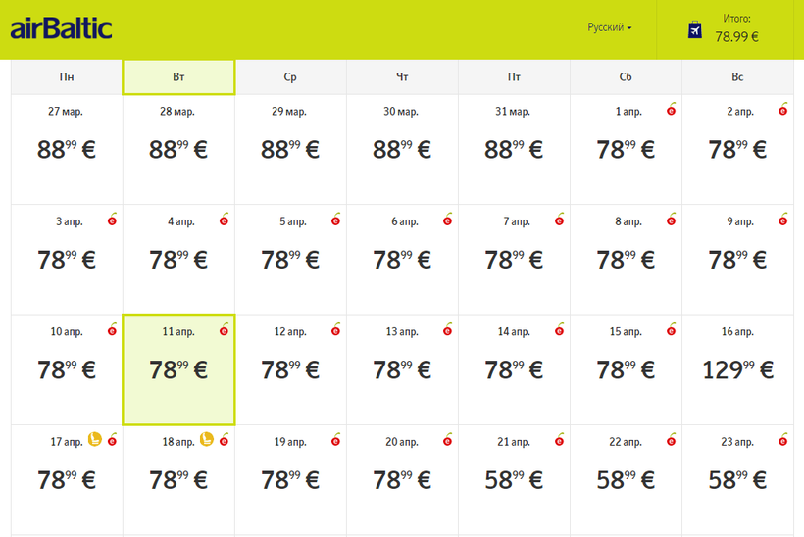Choose the 21 апр. fare of 58.99 €
804x537 pixels.
tap(514, 479)
